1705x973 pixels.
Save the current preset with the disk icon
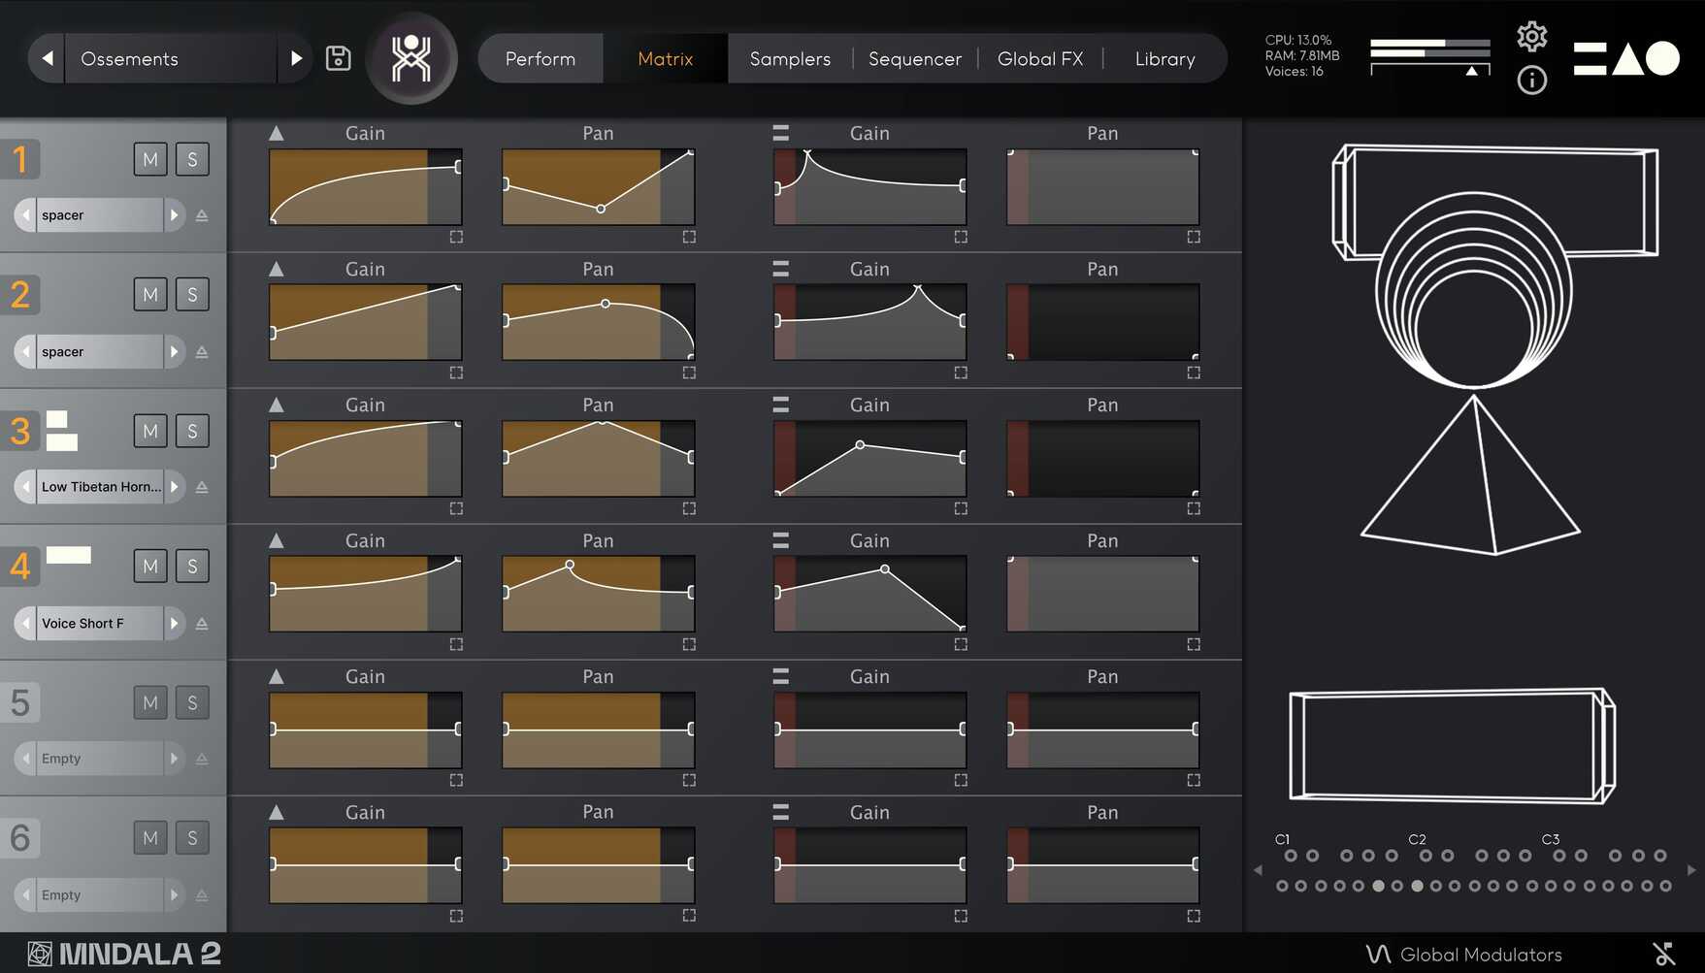[x=338, y=58]
